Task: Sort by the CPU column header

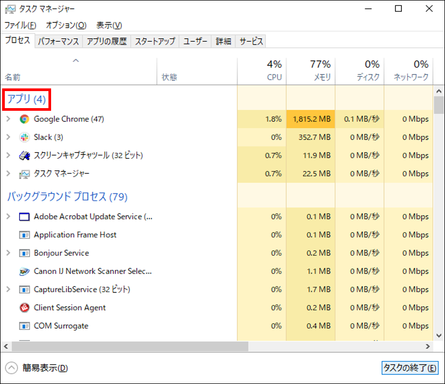Action: tap(262, 71)
